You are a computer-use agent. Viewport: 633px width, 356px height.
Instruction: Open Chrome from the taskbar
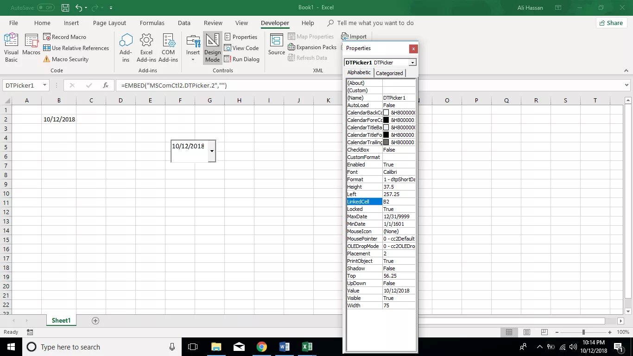point(262,347)
